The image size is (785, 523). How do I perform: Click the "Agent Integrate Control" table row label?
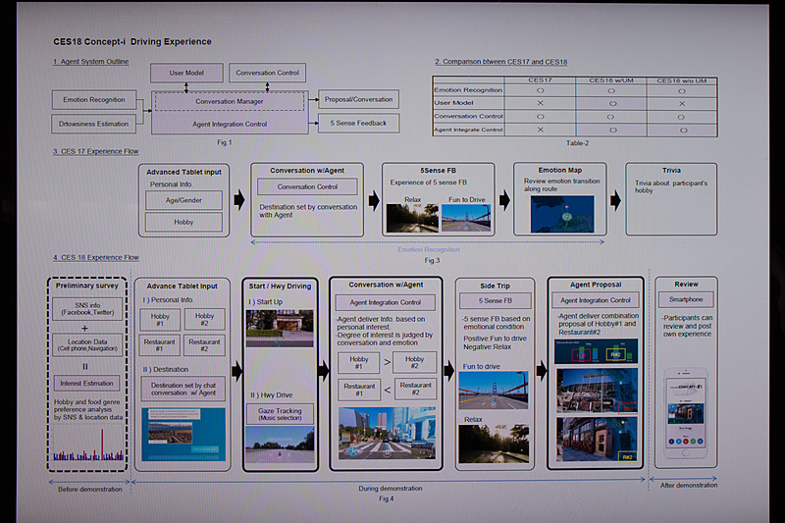pyautogui.click(x=468, y=130)
